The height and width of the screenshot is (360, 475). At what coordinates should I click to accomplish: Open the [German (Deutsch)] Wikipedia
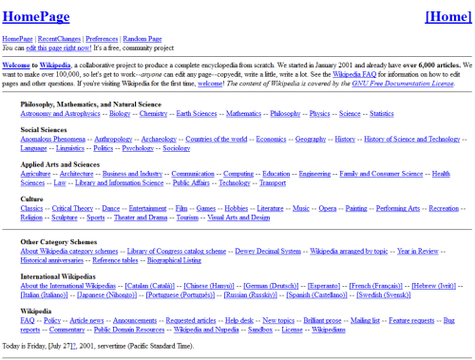(271, 286)
